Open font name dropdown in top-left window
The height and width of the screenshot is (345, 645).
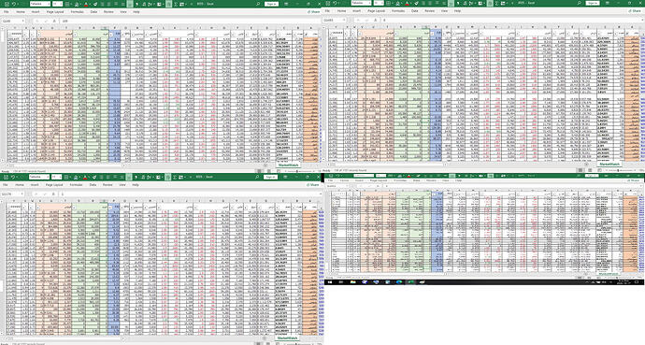[x=49, y=4]
